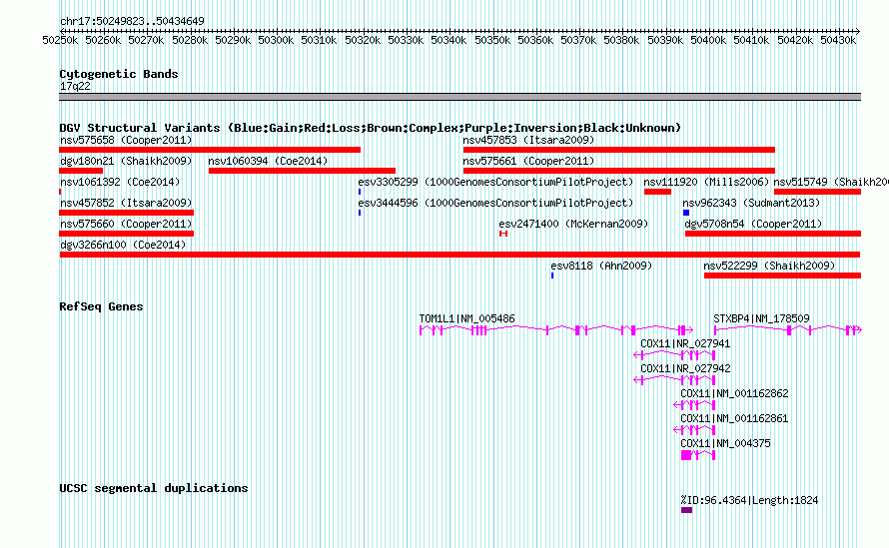Click the esv2471400 (McKernan2009) label text
889x548 pixels.
[573, 224]
